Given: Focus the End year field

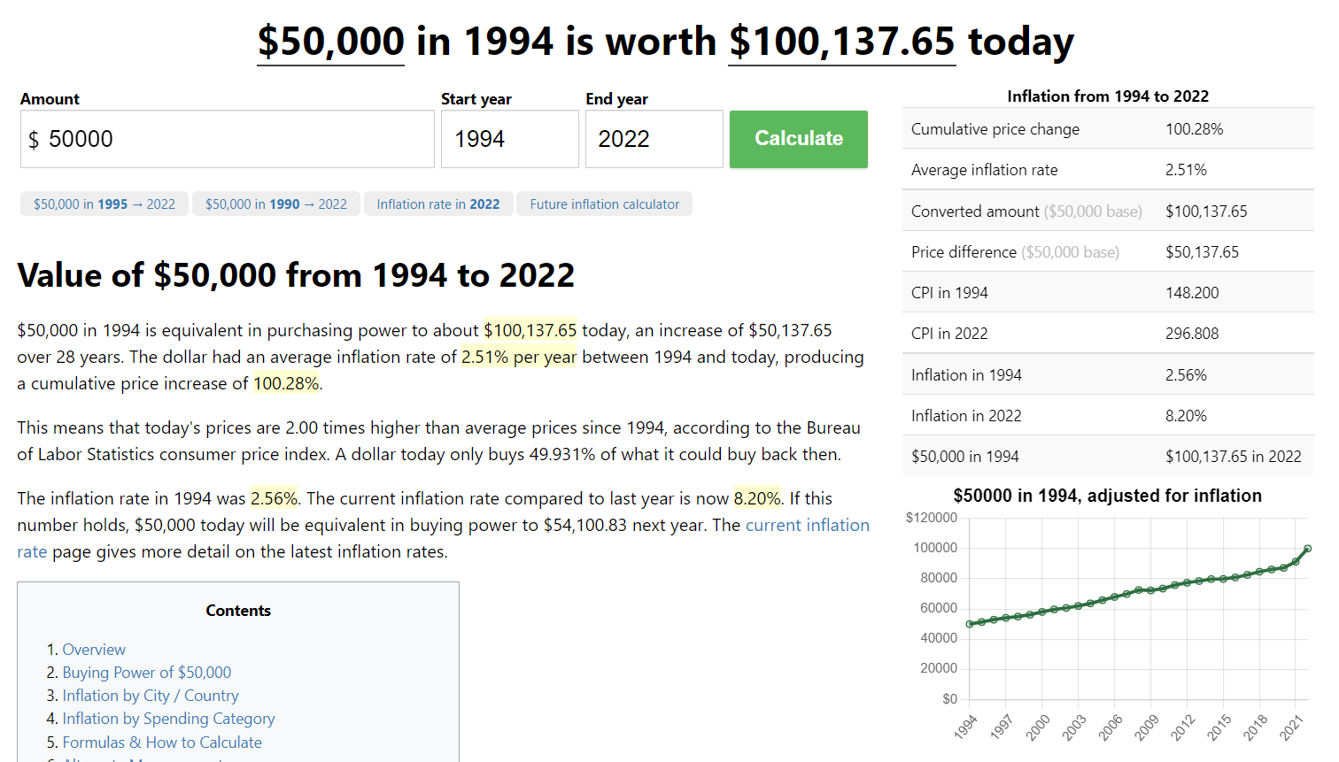Looking at the screenshot, I should (654, 139).
